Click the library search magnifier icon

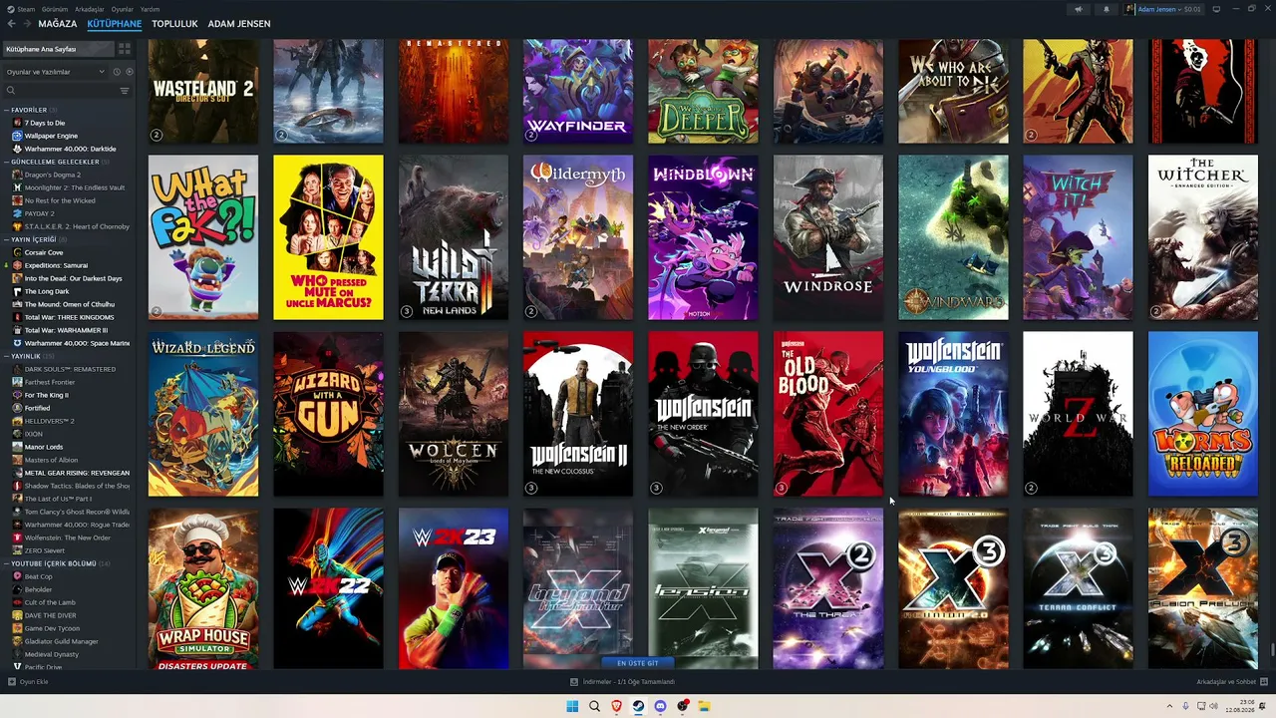[11, 91]
